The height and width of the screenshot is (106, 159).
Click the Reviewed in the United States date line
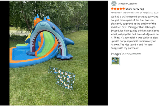click(135, 12)
